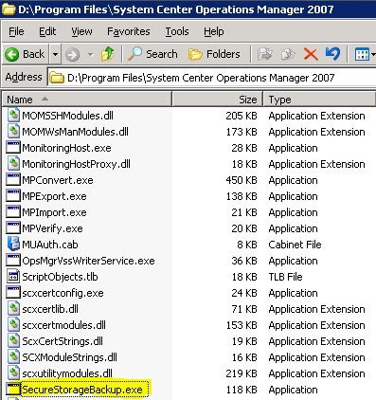Select the MonitoringHostProxy.dll file icon
The height and width of the screenshot is (400, 376).
pos(13,164)
